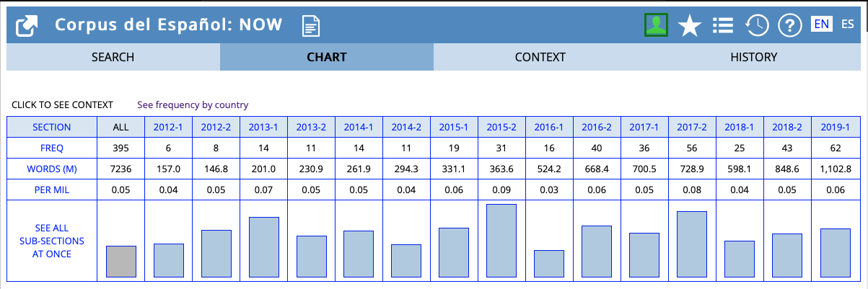868x289 pixels.
Task: Select the CHART tab
Action: [327, 58]
